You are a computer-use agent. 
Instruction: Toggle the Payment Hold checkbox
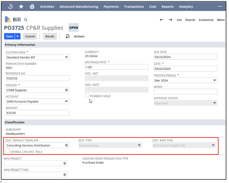(87, 95)
